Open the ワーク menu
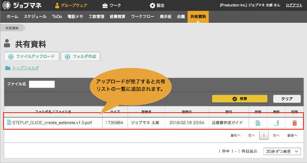 (x=111, y=6)
